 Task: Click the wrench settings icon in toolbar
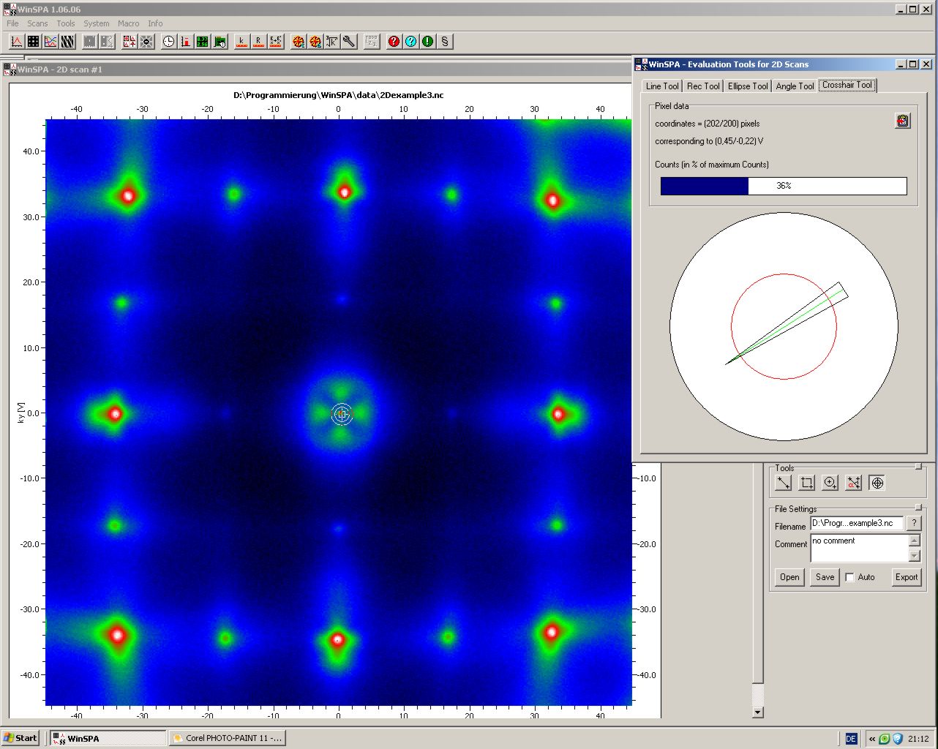click(x=349, y=42)
